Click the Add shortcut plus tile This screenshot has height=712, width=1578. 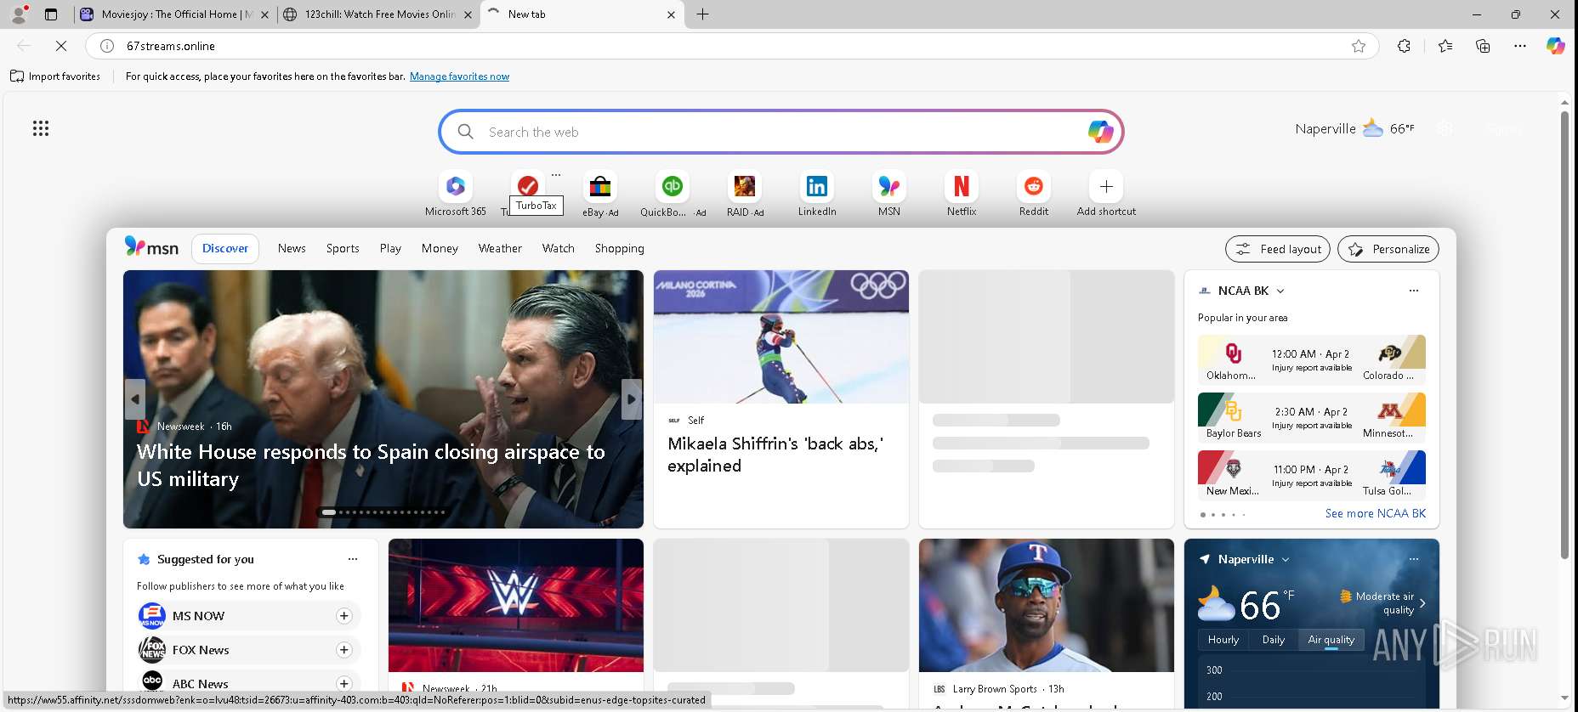[1106, 195]
